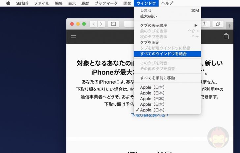Screen dimensions: 240x153
Task: Switch to the first Apple（日本）window entry
Action: pos(167,87)
